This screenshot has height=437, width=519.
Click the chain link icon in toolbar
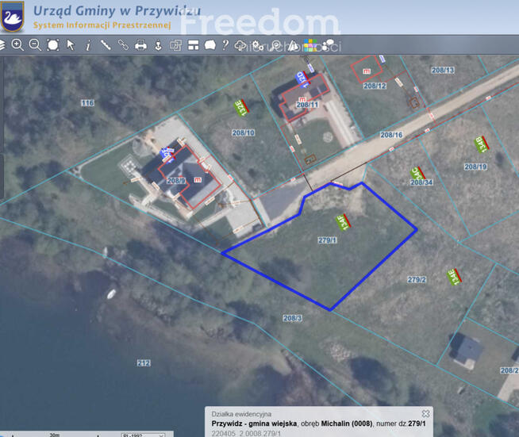(123, 45)
